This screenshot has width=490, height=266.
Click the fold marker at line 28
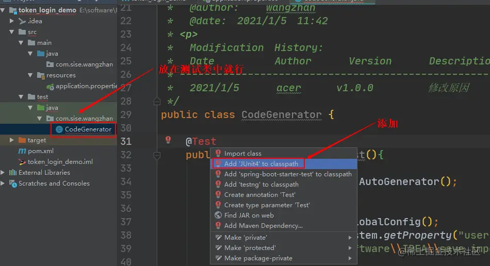pos(157,101)
